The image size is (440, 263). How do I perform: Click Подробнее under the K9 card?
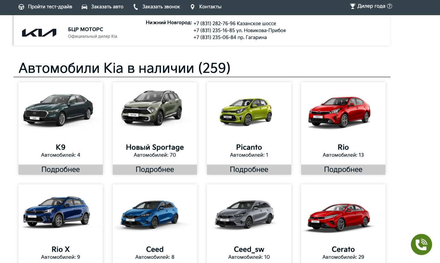[60, 169]
